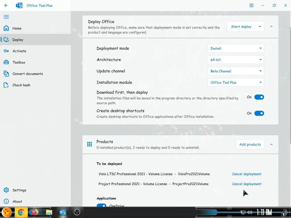The height and width of the screenshot is (218, 291).
Task: Click the About info icon in the sidebar
Action: tap(6, 201)
